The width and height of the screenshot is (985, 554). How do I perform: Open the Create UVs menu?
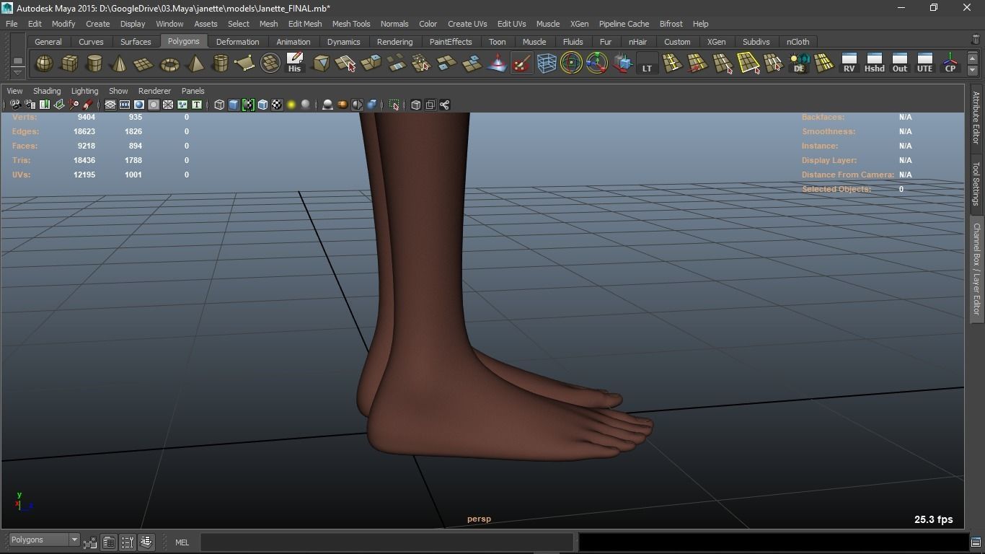[x=467, y=24]
